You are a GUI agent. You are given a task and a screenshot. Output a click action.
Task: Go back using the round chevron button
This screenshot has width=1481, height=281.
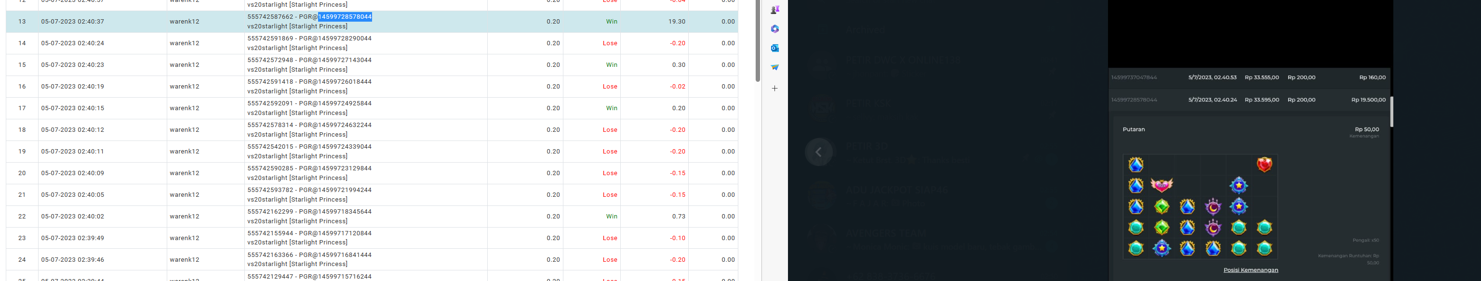(819, 152)
